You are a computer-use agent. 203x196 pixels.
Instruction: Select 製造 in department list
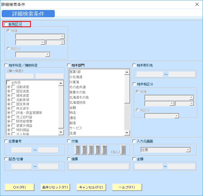tap(97, 123)
